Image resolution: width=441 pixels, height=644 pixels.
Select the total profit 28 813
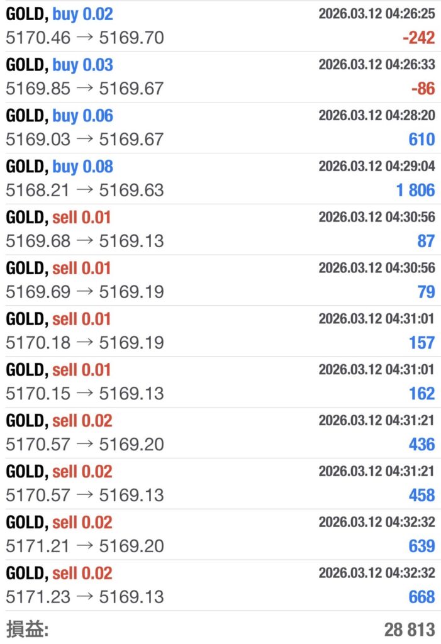coord(409,629)
